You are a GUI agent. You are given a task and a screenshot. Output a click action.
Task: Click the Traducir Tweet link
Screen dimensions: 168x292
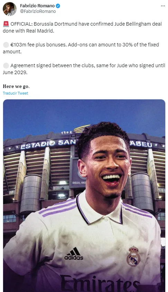coord(16,93)
